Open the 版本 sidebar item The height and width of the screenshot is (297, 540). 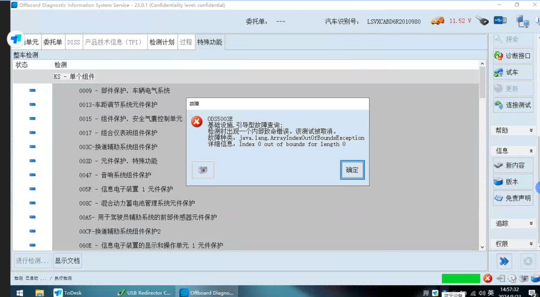coord(513,182)
